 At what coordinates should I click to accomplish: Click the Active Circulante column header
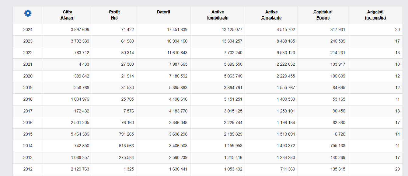click(x=271, y=15)
